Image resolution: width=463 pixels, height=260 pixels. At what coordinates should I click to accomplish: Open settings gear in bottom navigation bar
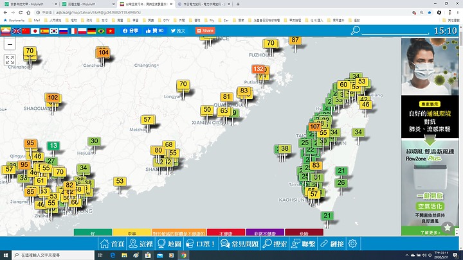click(x=352, y=244)
